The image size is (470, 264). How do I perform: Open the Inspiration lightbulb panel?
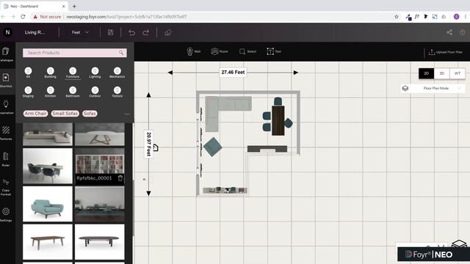pos(6,107)
